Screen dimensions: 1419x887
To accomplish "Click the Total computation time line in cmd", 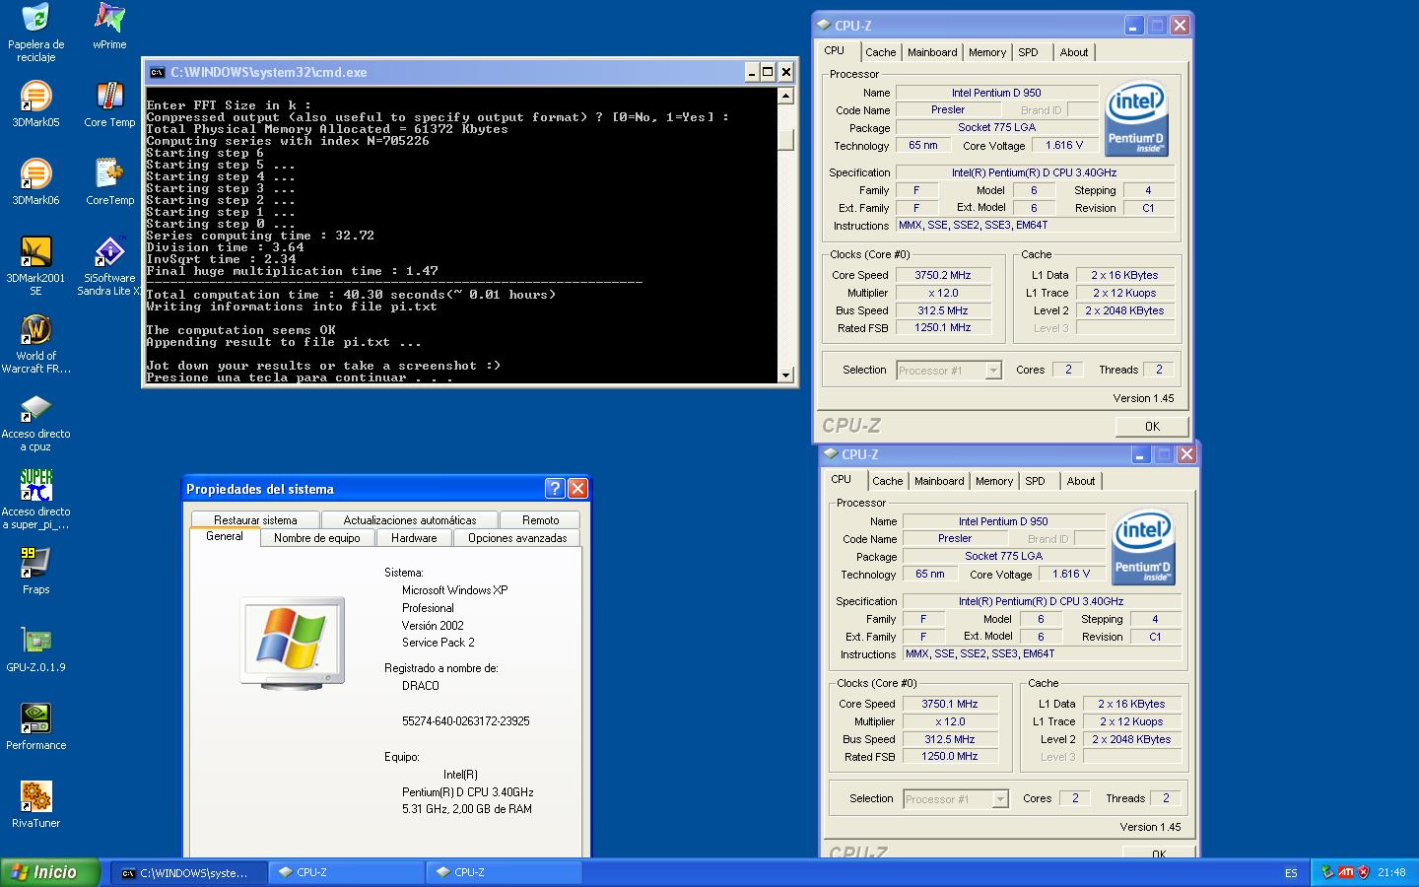I will pos(351,295).
